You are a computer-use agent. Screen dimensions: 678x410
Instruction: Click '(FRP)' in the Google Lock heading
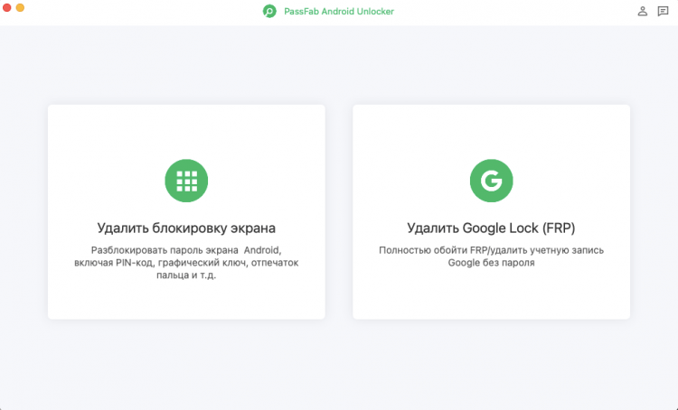coord(558,228)
